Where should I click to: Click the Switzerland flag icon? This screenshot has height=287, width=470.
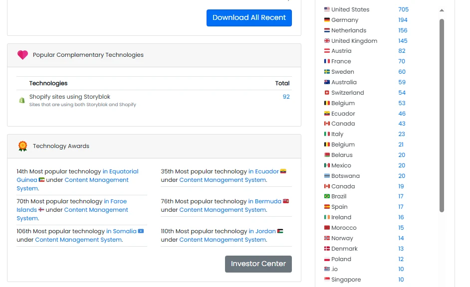point(327,93)
